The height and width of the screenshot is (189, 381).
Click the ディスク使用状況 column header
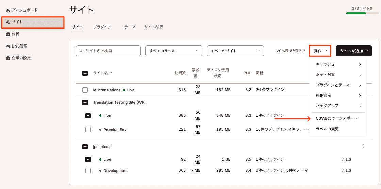tap(218, 73)
